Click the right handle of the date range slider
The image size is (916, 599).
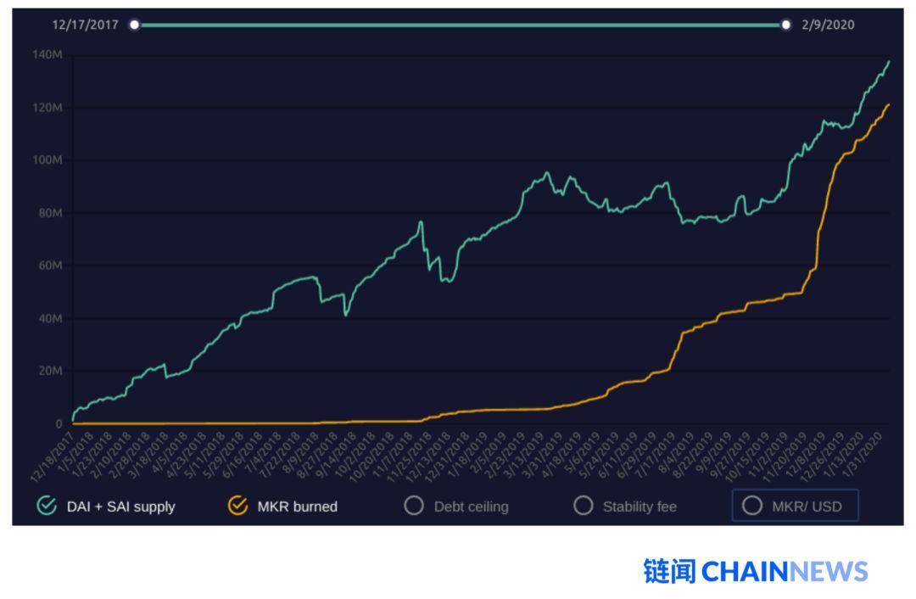(786, 25)
